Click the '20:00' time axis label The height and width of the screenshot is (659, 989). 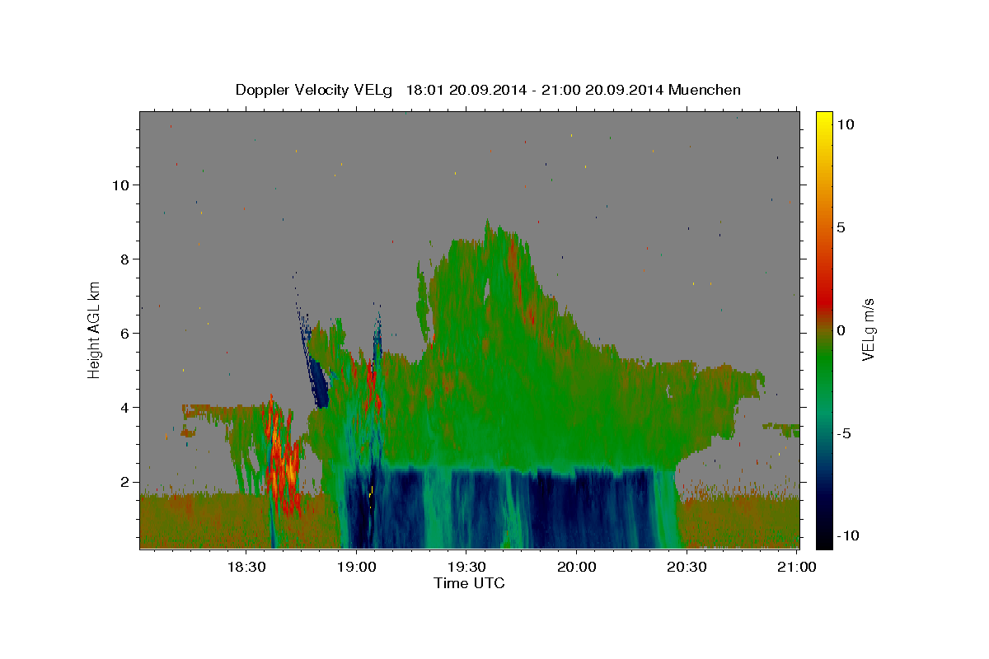[x=576, y=567]
